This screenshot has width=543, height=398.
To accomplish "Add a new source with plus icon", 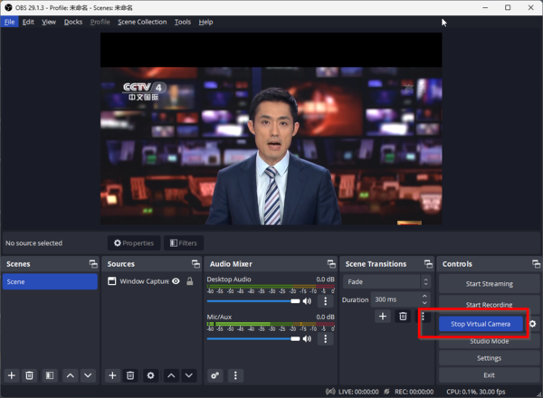I will [112, 375].
